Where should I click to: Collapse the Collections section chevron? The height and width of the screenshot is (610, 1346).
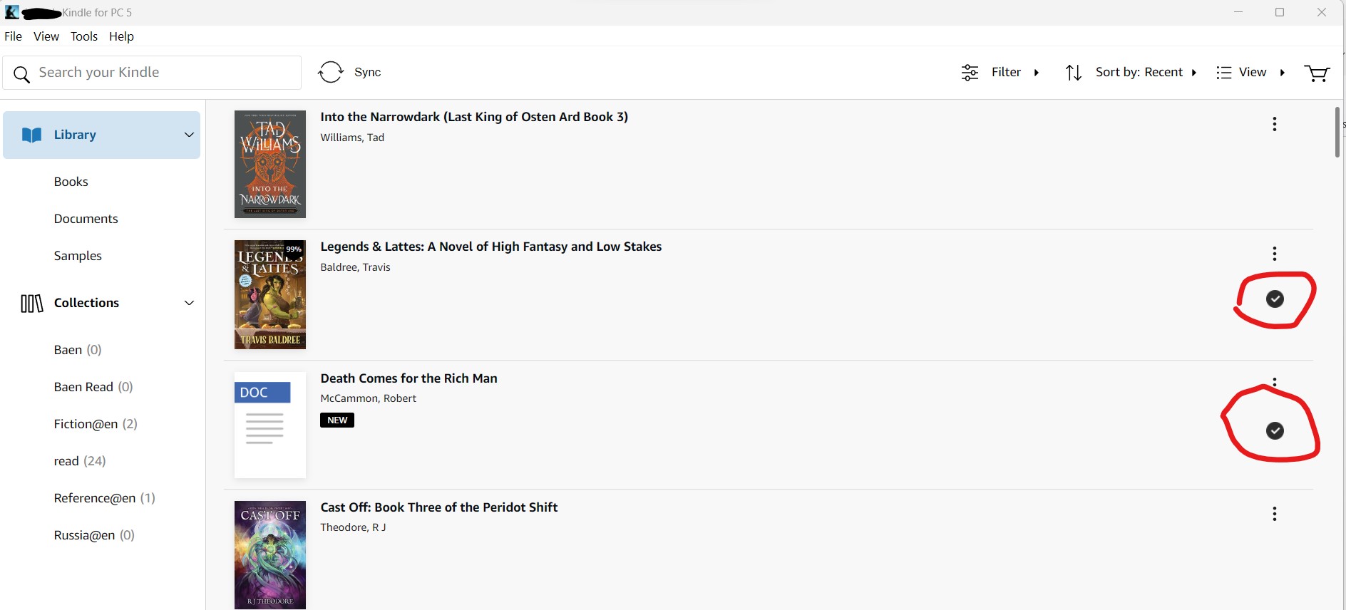189,303
